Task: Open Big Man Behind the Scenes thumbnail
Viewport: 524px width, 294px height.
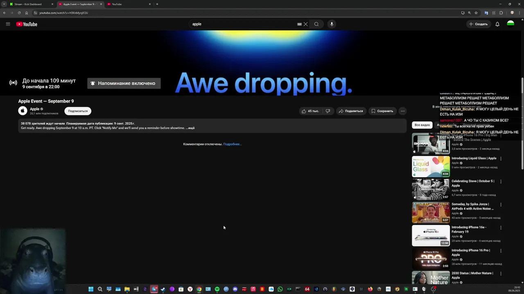Action: tap(431, 143)
